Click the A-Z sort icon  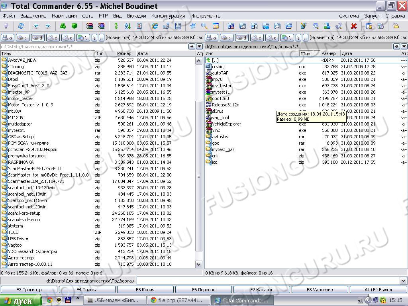(128, 26)
